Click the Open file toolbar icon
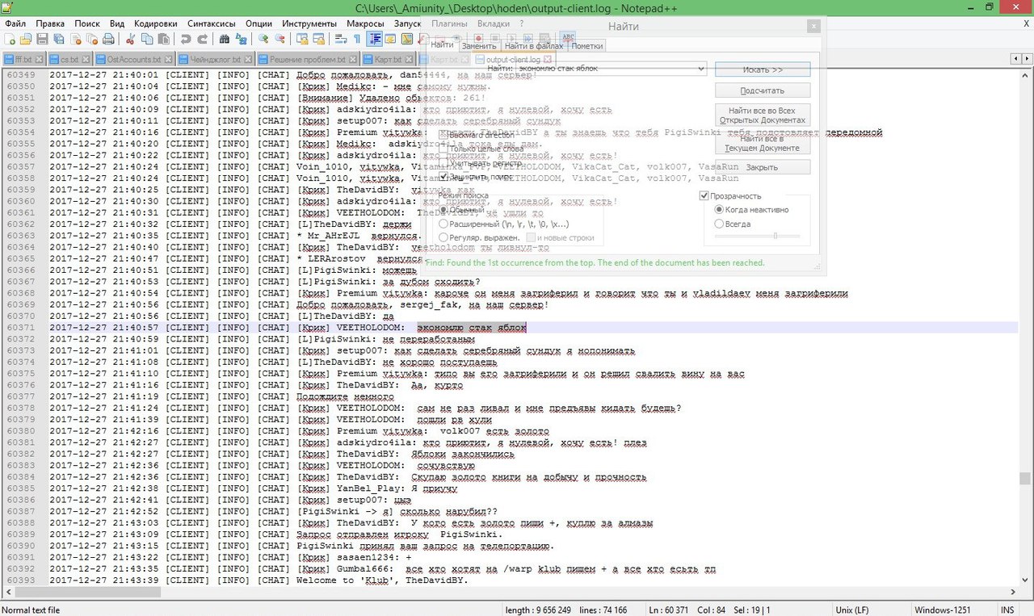The width and height of the screenshot is (1034, 616). click(x=26, y=39)
